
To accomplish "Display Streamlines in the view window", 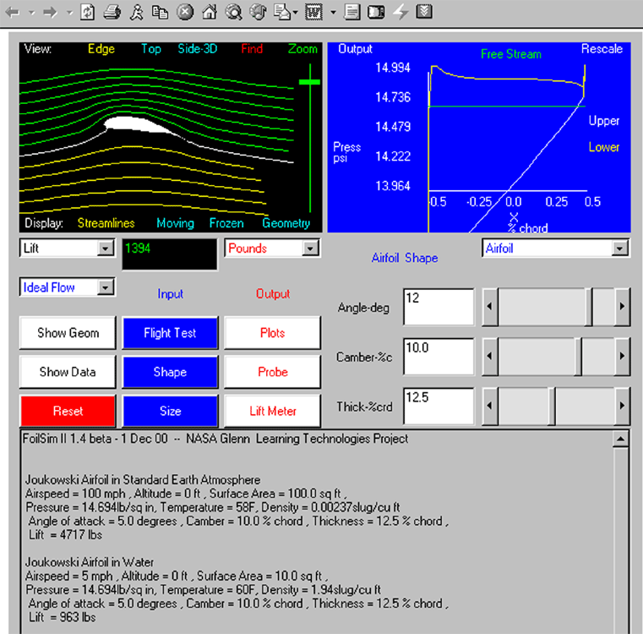I will click(x=106, y=223).
